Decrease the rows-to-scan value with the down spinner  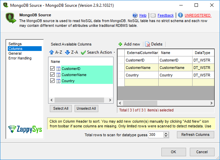click(x=166, y=136)
